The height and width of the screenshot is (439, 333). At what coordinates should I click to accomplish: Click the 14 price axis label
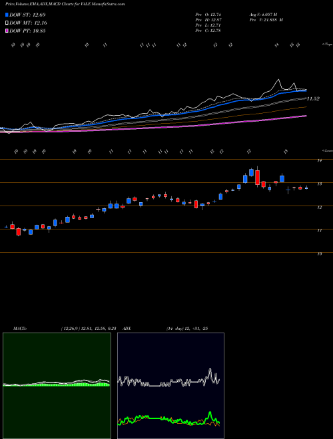pyautogui.click(x=320, y=160)
